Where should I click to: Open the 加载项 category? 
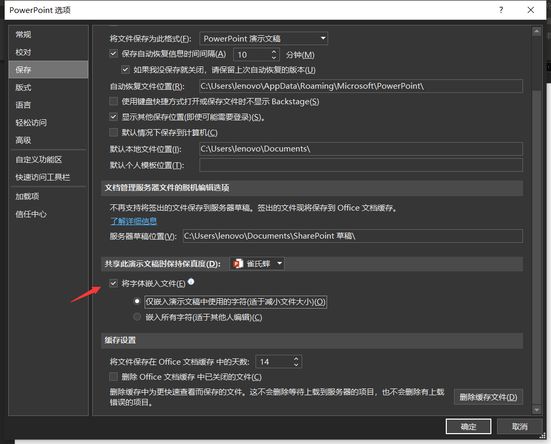coord(49,197)
